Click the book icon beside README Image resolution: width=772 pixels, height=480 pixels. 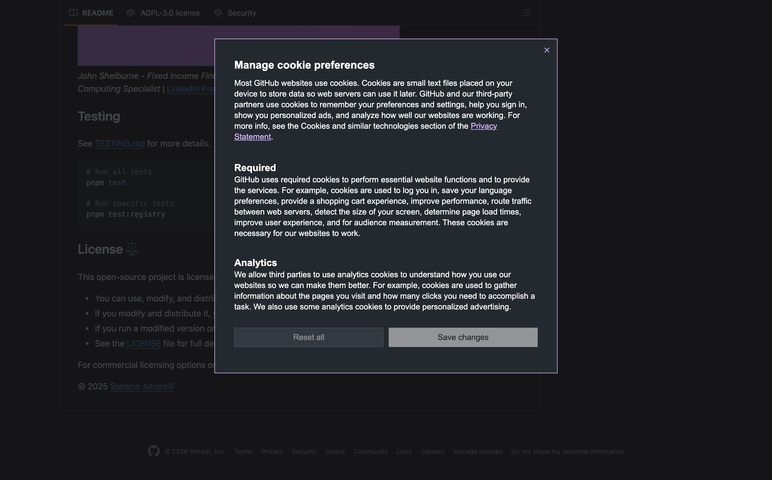(x=73, y=13)
